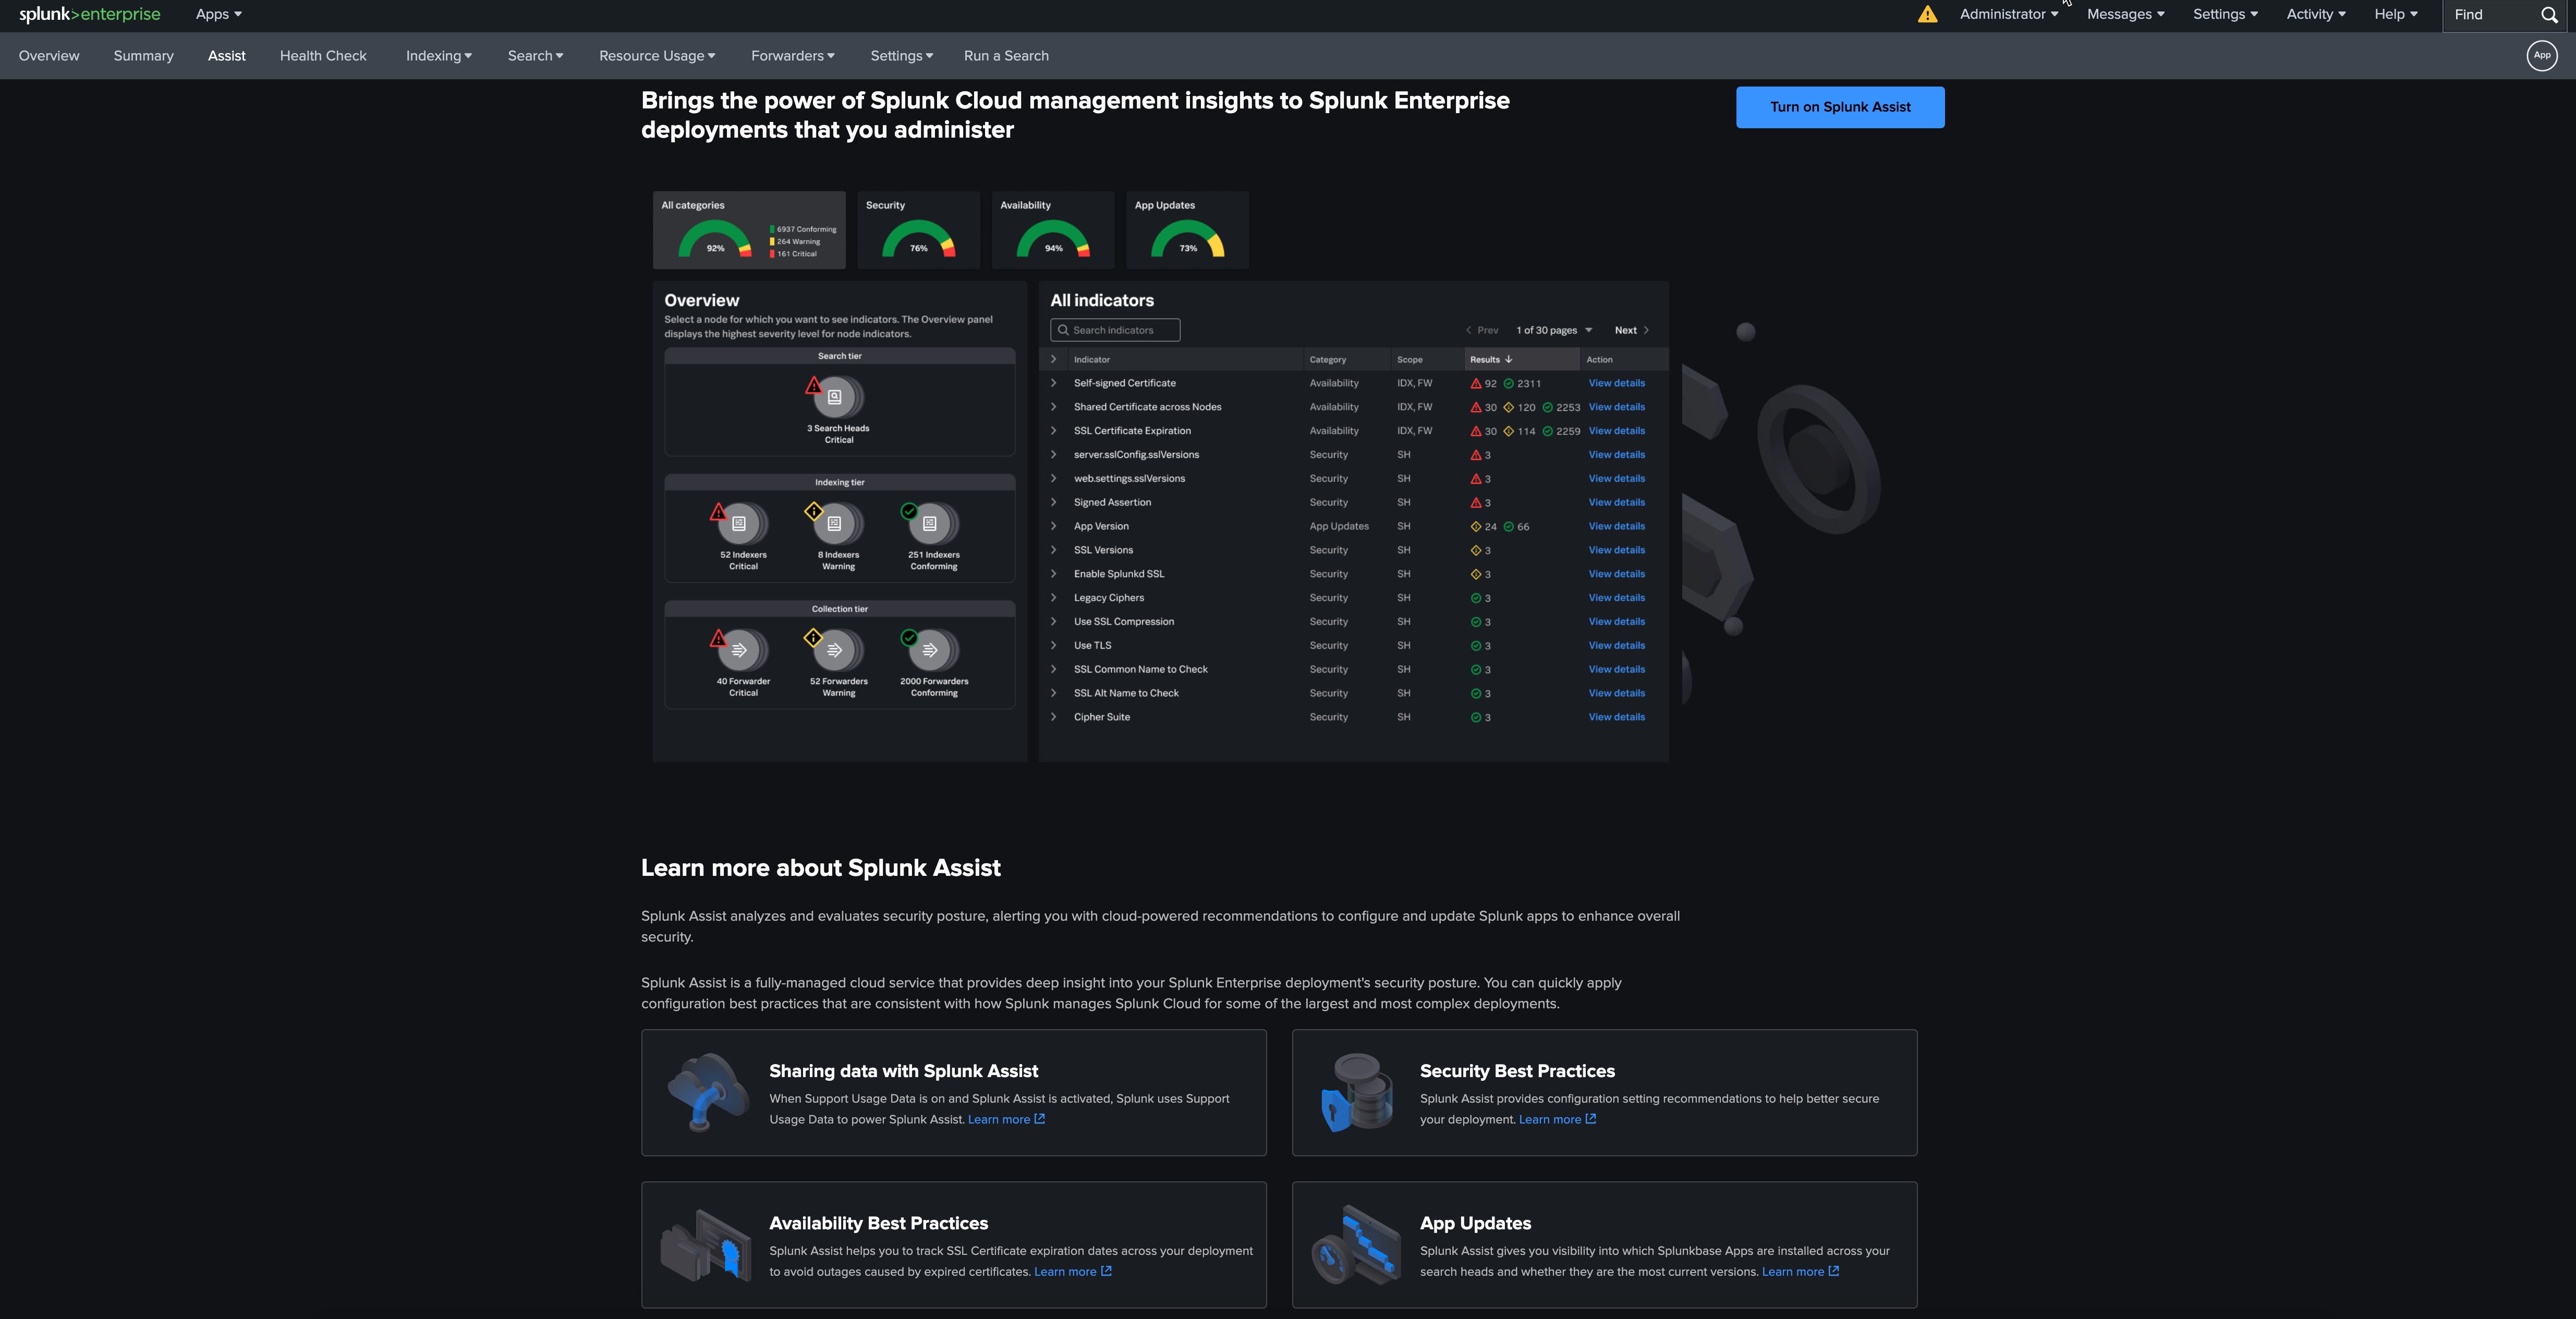Click the Availability Best Practices certificate icon
The width and height of the screenshot is (2576, 1319).
(706, 1245)
